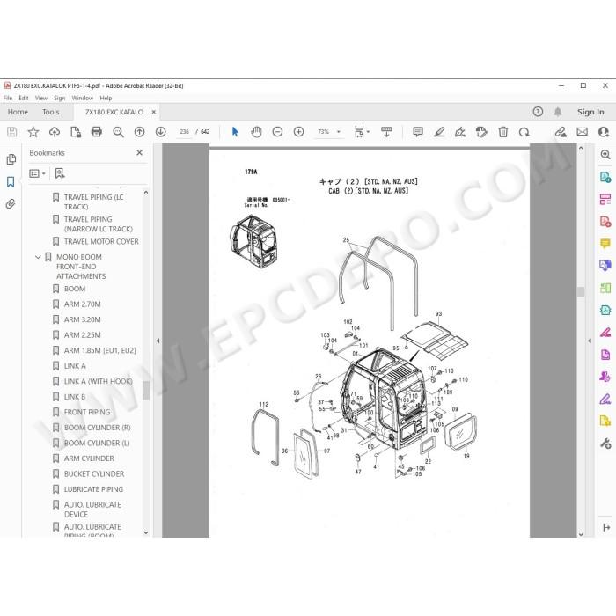
Task: Select the ZX180 EXC.KATALO document tab
Action: coord(116,112)
